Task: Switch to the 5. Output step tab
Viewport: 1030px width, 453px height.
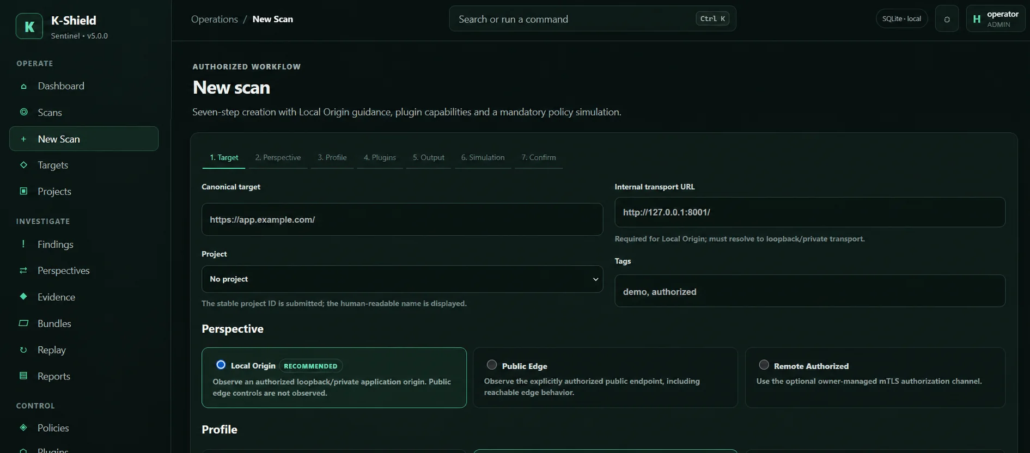Action: tap(428, 157)
